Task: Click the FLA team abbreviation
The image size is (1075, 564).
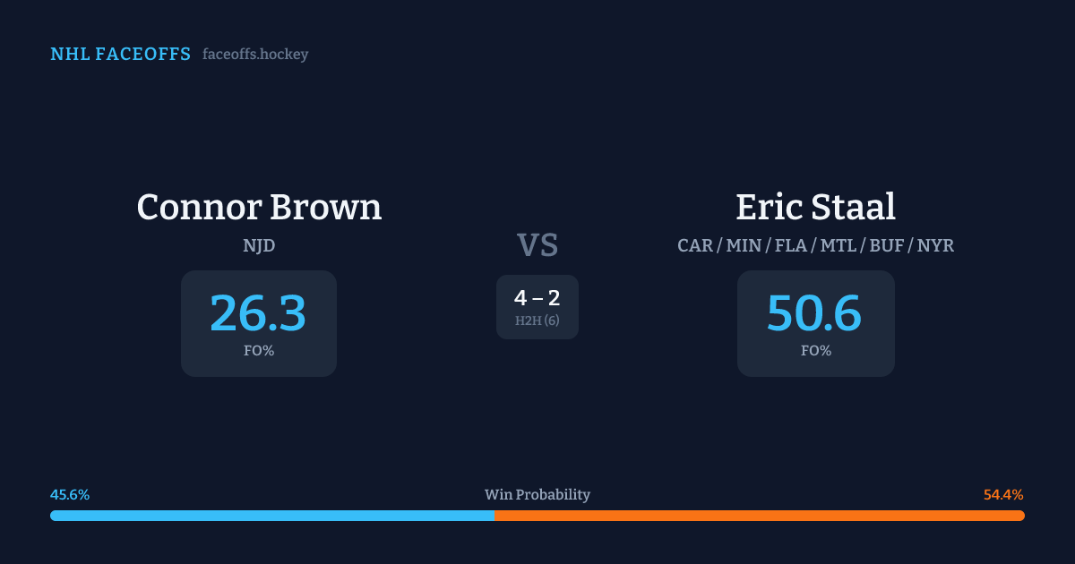Action: 790,245
